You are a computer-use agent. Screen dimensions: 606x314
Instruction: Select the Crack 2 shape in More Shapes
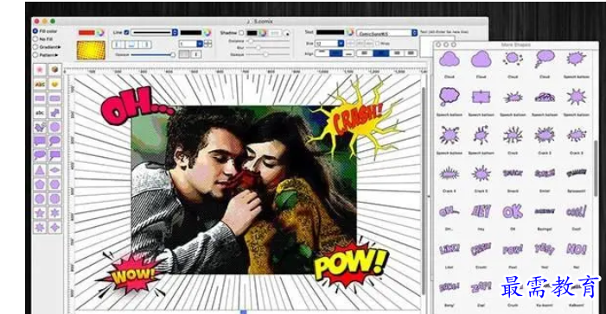(544, 135)
